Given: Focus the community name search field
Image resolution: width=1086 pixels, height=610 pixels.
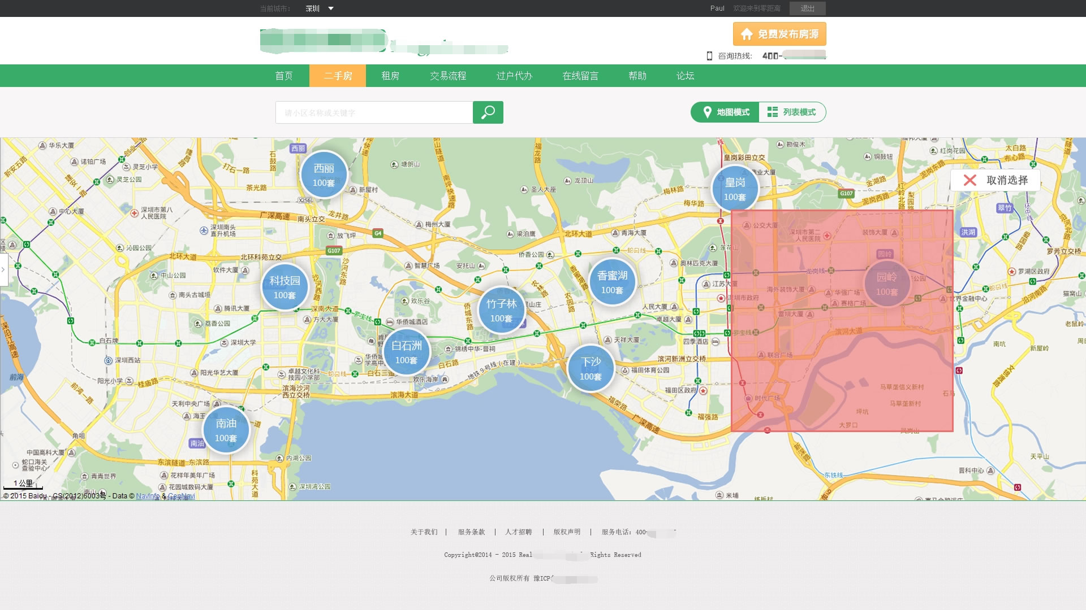Looking at the screenshot, I should 374,112.
